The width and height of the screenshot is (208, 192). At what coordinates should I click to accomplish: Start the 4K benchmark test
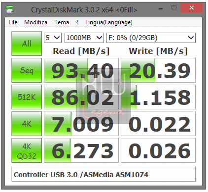tap(27, 124)
